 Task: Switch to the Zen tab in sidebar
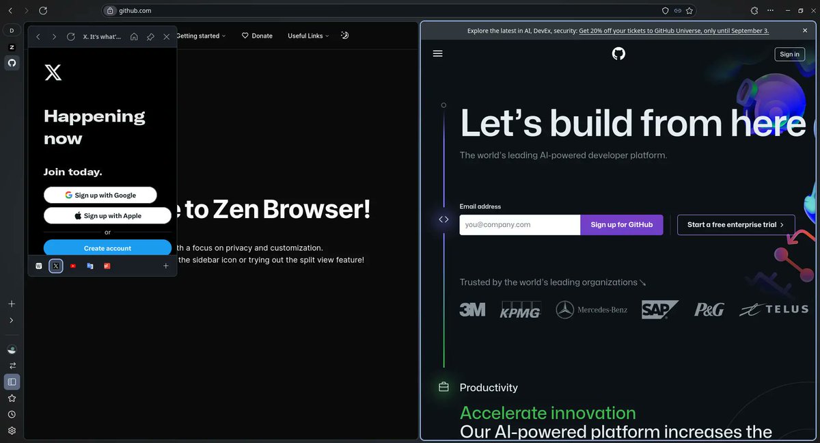click(x=12, y=47)
